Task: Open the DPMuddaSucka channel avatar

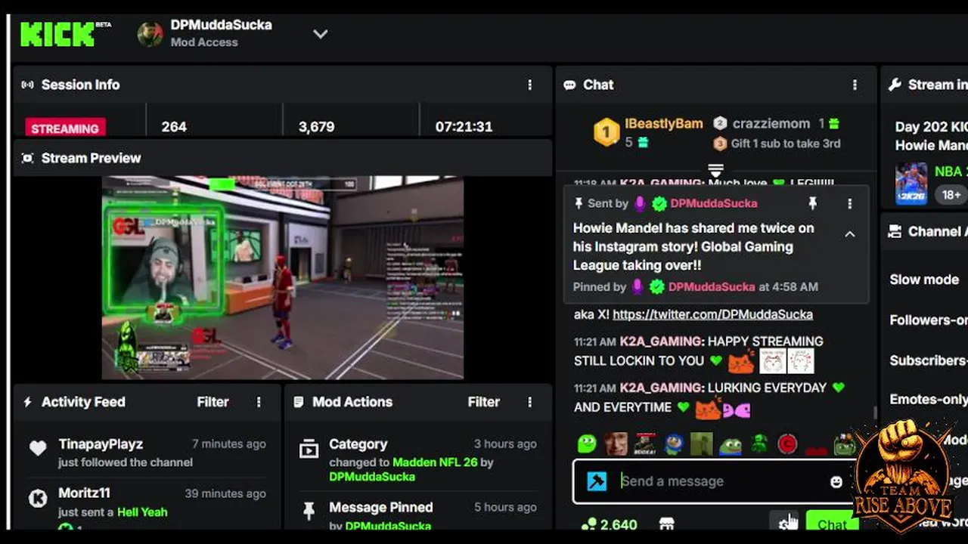Action: [150, 34]
